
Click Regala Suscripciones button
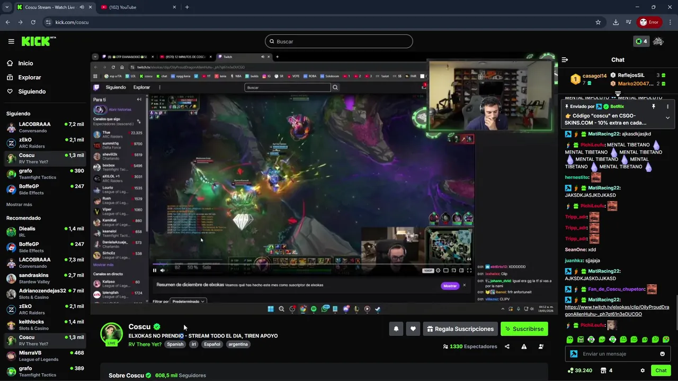pyautogui.click(x=460, y=329)
